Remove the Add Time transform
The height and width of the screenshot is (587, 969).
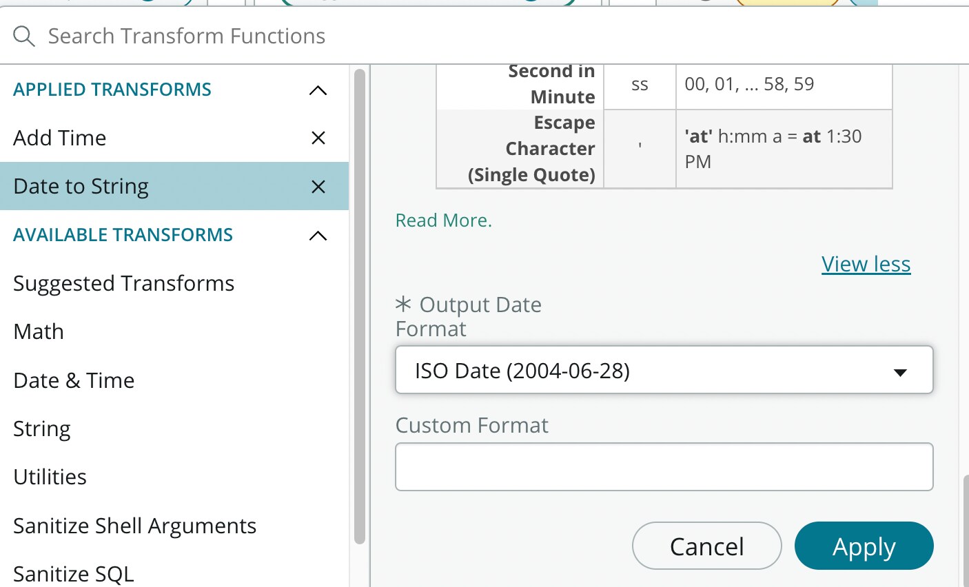click(318, 138)
